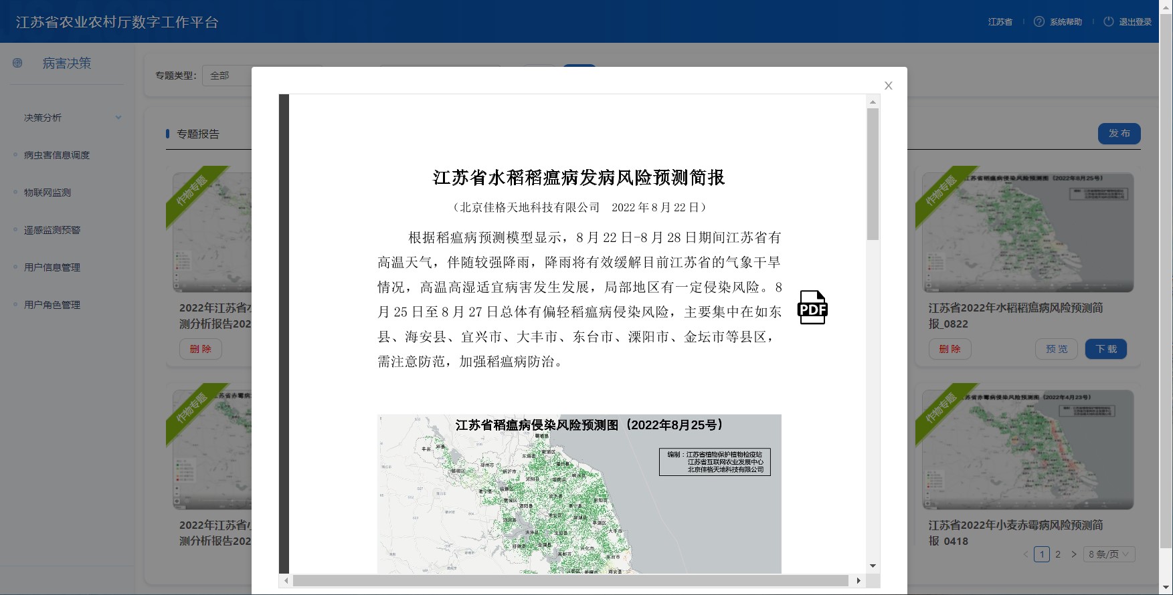Download the 水稻稻瘟病风险预测简报_0822 report
This screenshot has height=595, width=1173.
pyautogui.click(x=1105, y=349)
